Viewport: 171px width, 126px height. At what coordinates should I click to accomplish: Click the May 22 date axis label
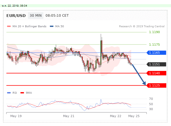(x=115, y=116)
